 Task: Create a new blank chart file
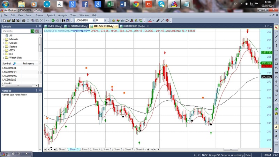[x=4, y=20]
